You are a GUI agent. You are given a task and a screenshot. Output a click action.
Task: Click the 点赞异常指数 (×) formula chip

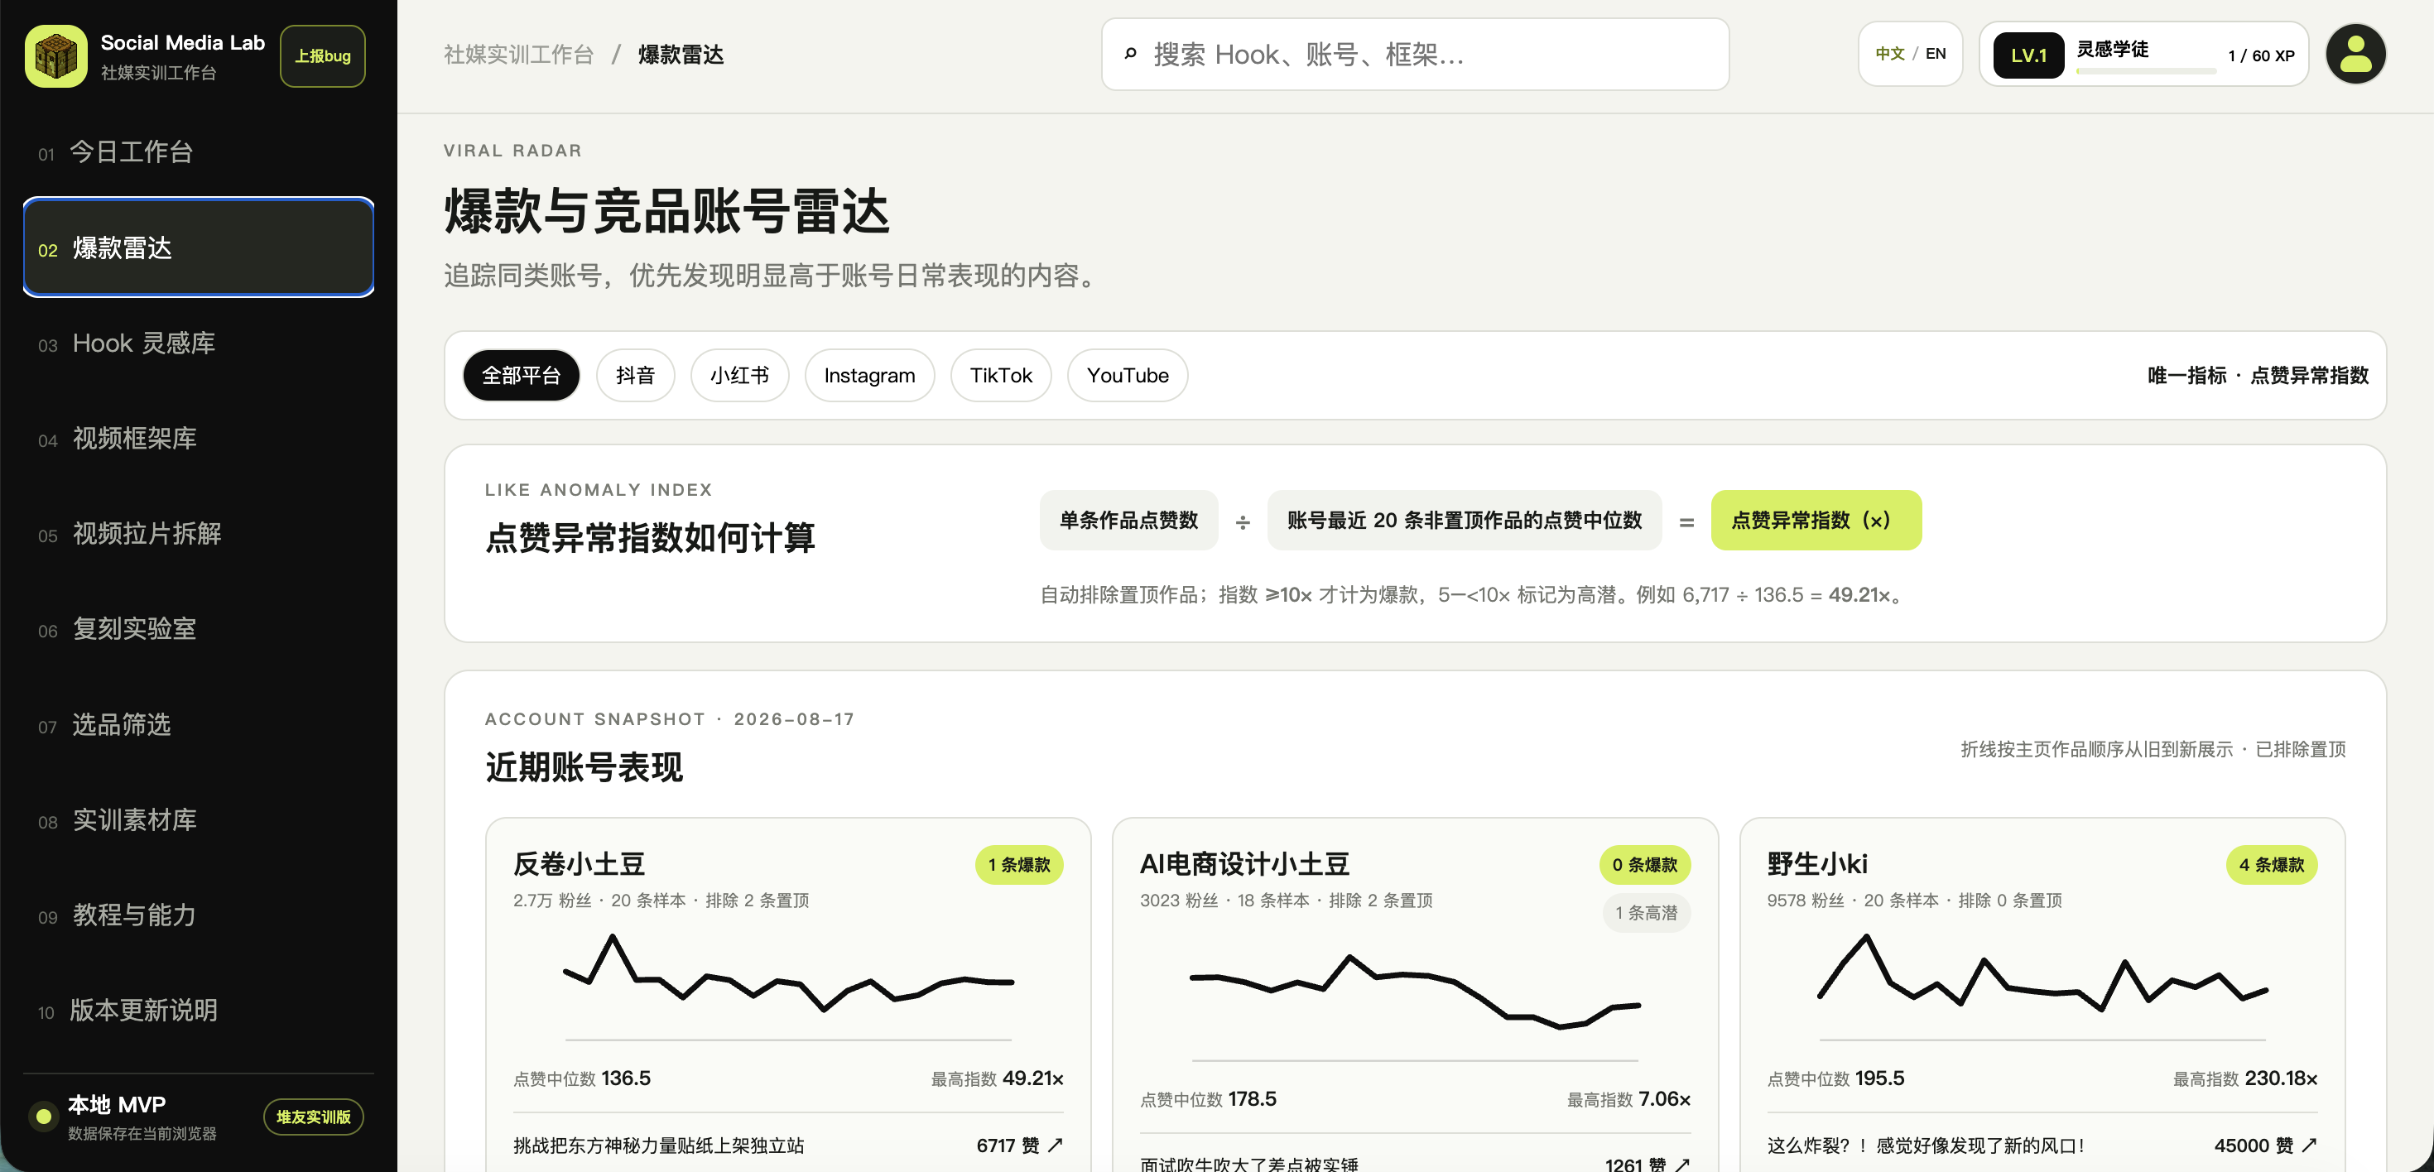click(x=1815, y=520)
